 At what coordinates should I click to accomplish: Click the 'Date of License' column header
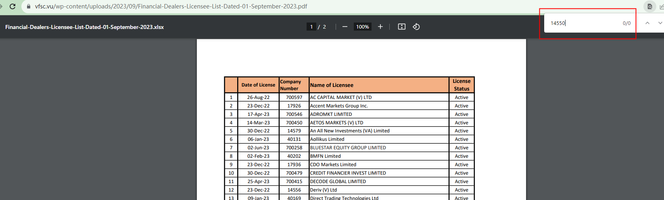coord(258,85)
